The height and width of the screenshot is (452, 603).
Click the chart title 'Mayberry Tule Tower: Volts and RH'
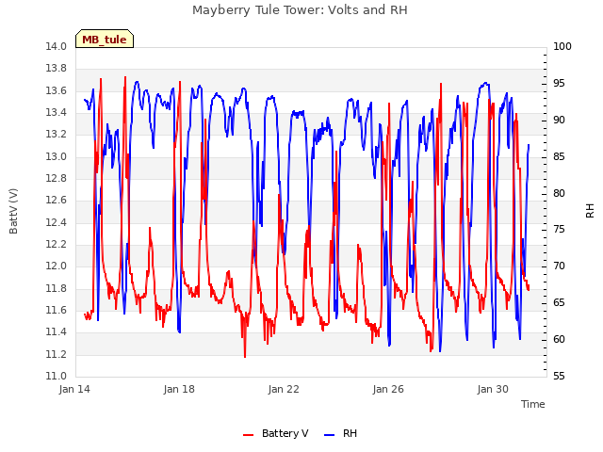pos(300,10)
